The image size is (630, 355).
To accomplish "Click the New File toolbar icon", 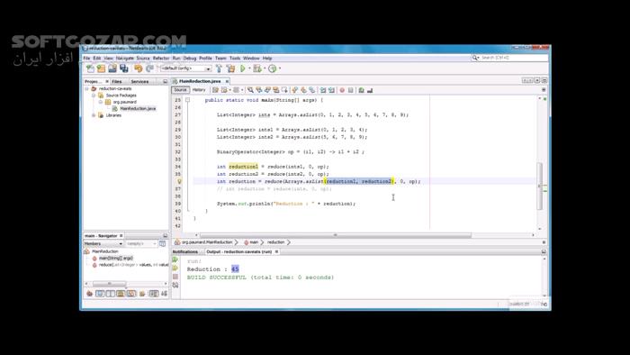I will (90, 68).
